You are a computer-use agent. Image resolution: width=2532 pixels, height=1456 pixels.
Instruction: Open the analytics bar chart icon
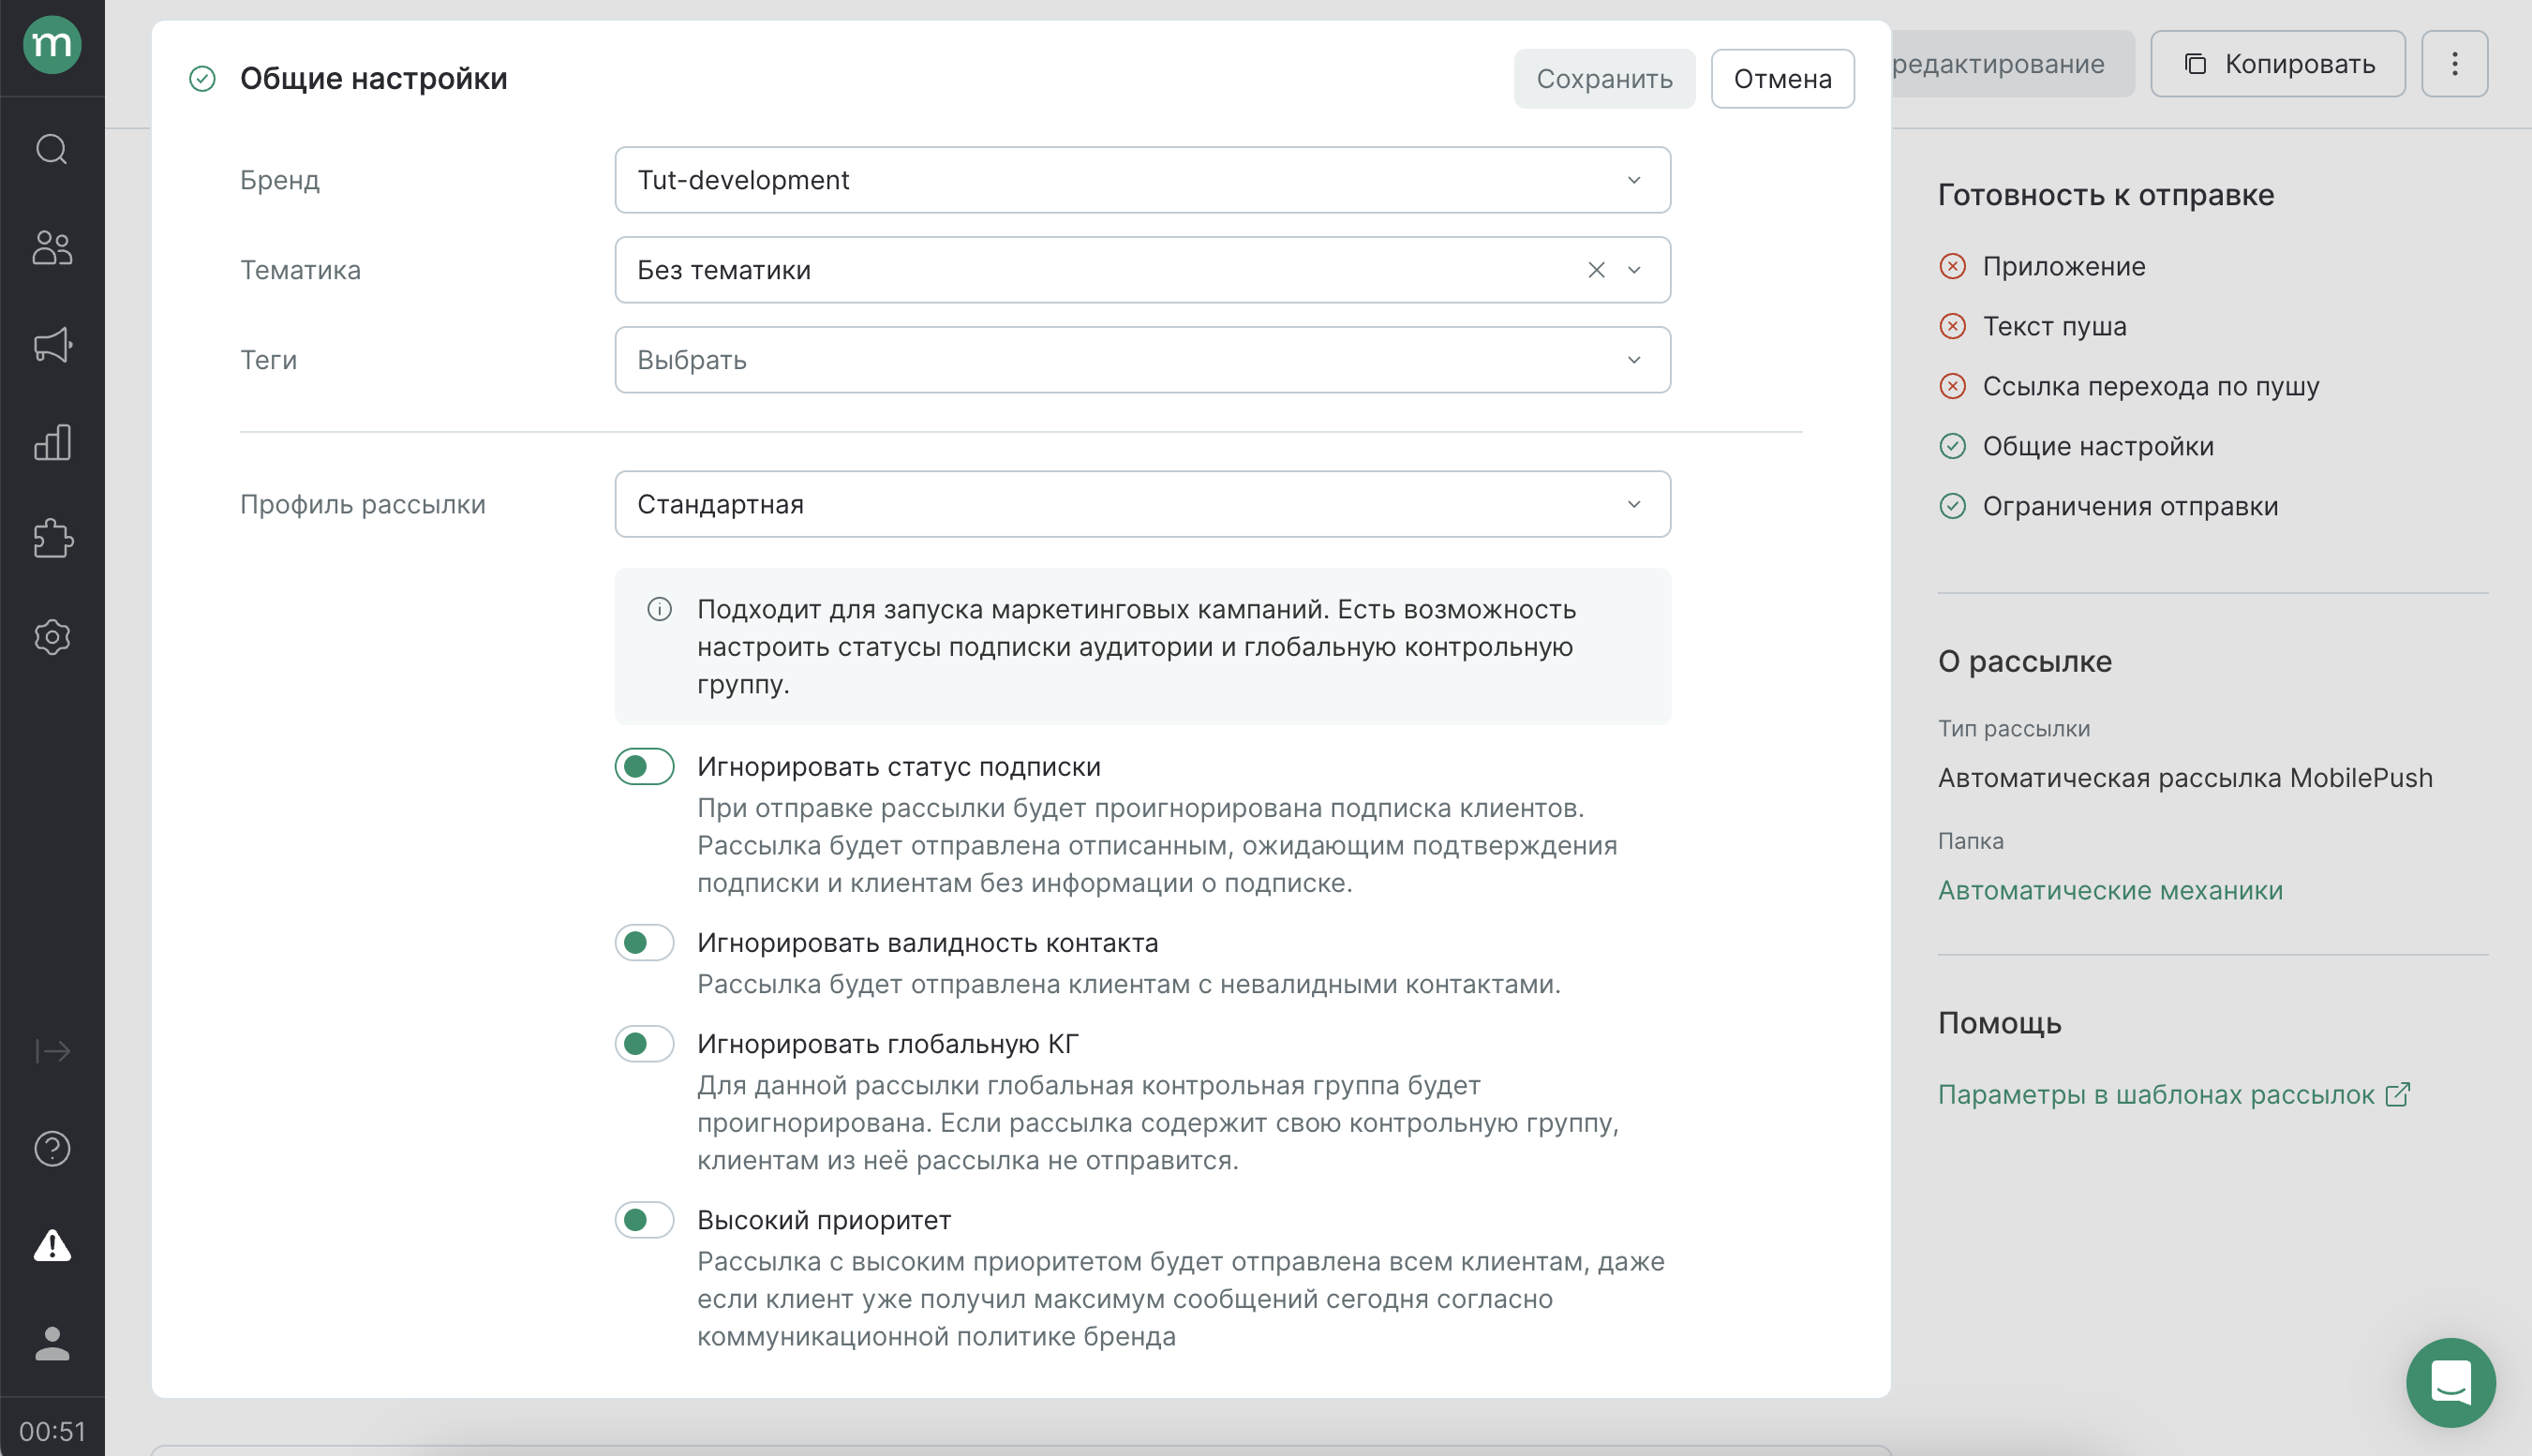click(52, 442)
